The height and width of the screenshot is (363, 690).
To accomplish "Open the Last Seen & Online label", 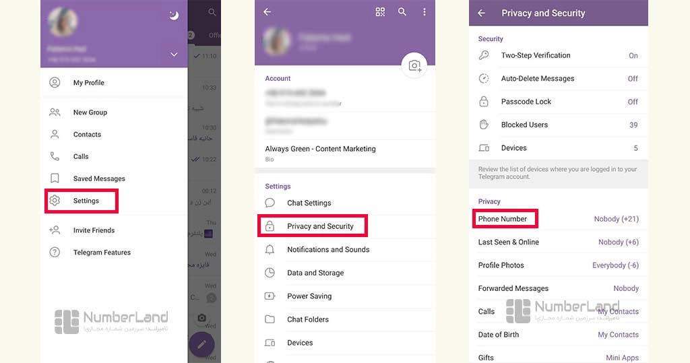I will pyautogui.click(x=508, y=242).
